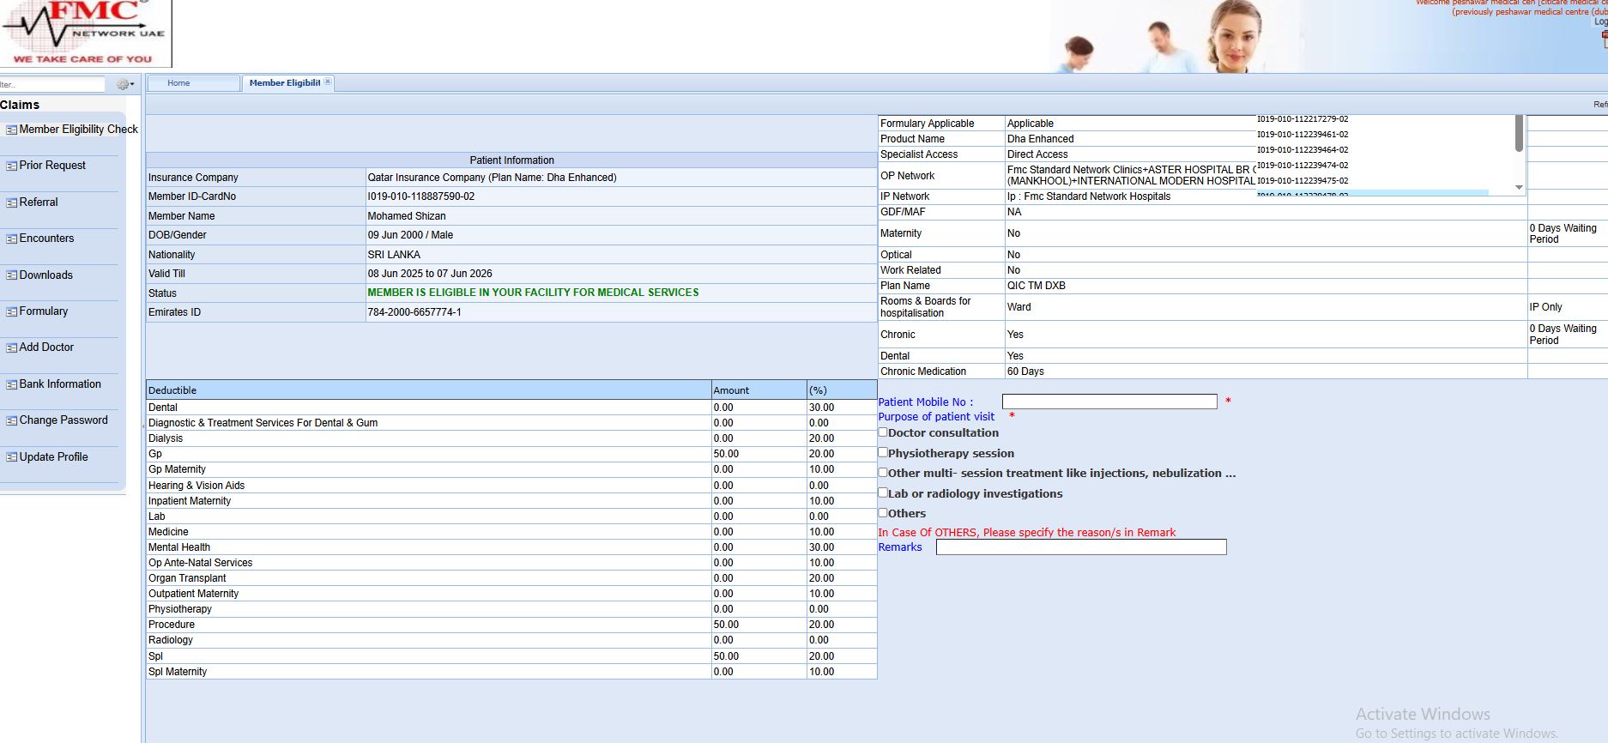Check the Doctor consultation checkbox

pyautogui.click(x=883, y=432)
